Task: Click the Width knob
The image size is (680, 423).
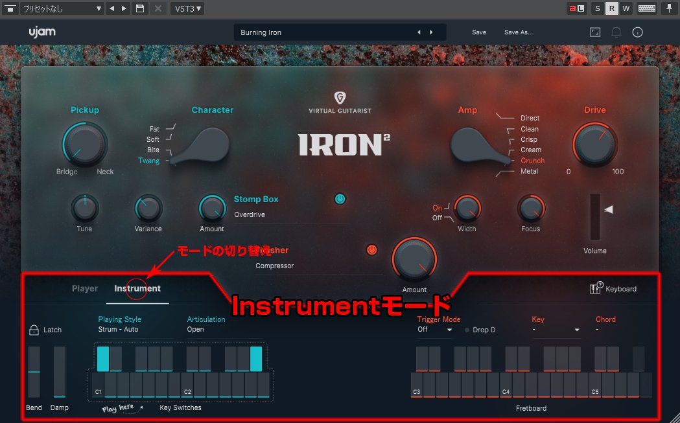Action: click(x=467, y=209)
